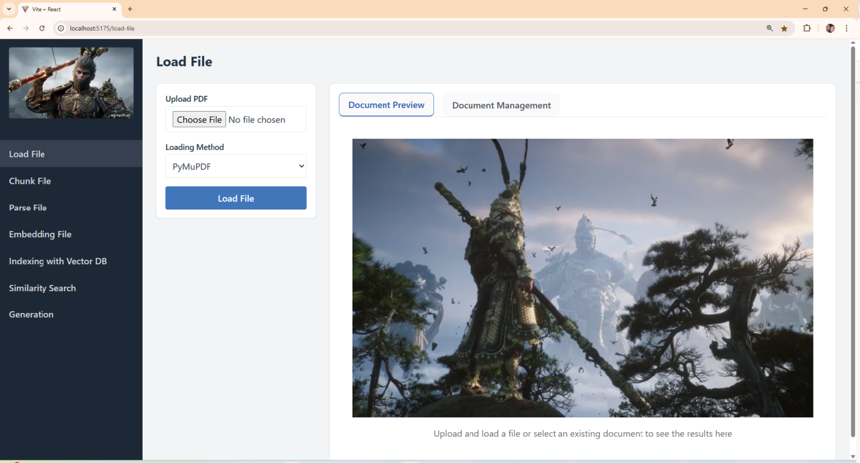Select the Document Preview tab

tap(386, 105)
